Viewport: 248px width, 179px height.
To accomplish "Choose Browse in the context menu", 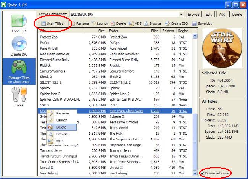I will click(x=62, y=134).
